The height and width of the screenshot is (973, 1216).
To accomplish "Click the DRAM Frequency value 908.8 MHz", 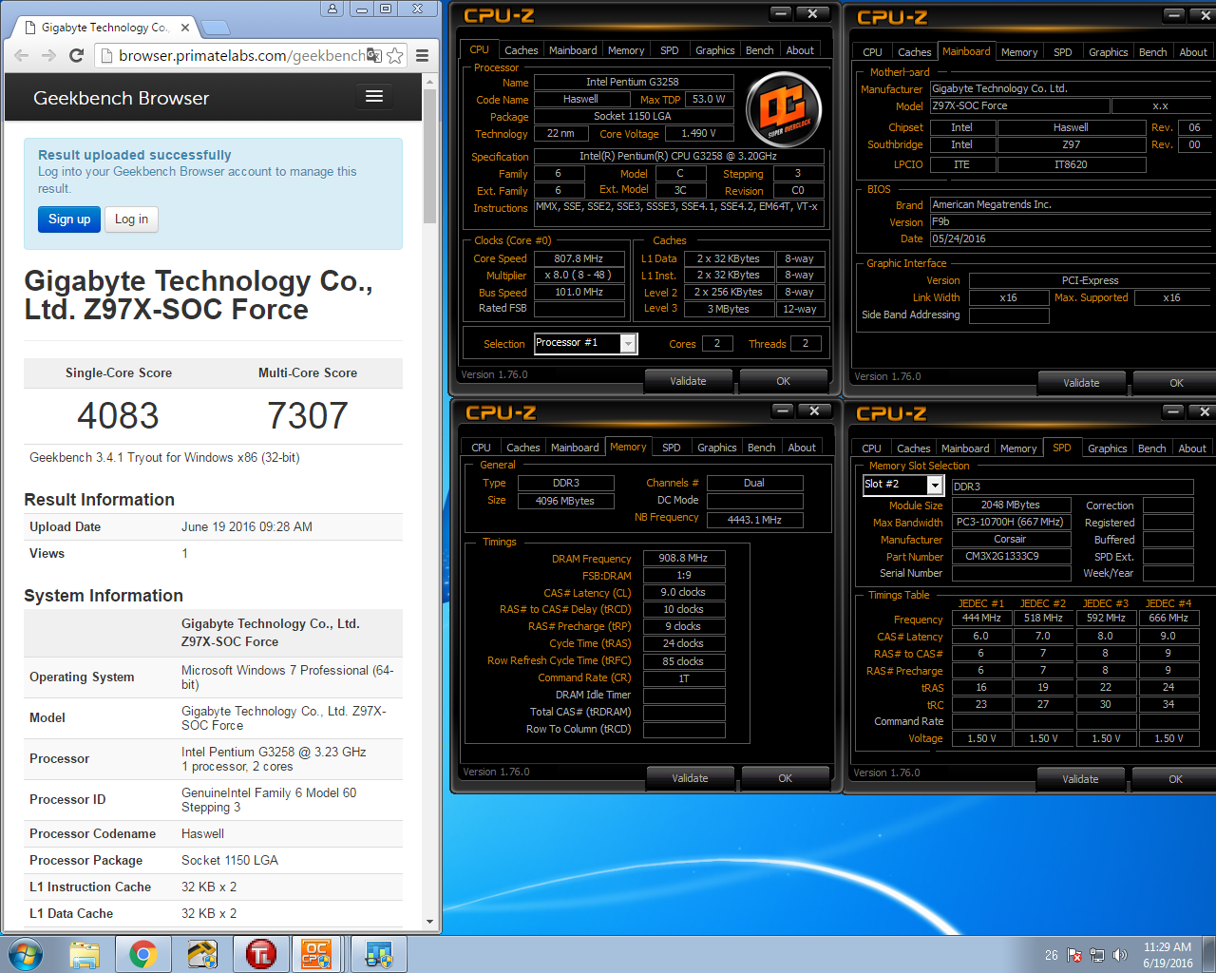I will (683, 558).
